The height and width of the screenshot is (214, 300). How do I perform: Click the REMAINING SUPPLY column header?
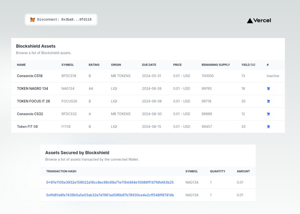(216, 65)
